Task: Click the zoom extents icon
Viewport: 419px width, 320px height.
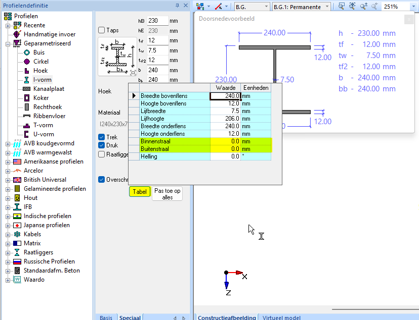Action: point(352,7)
